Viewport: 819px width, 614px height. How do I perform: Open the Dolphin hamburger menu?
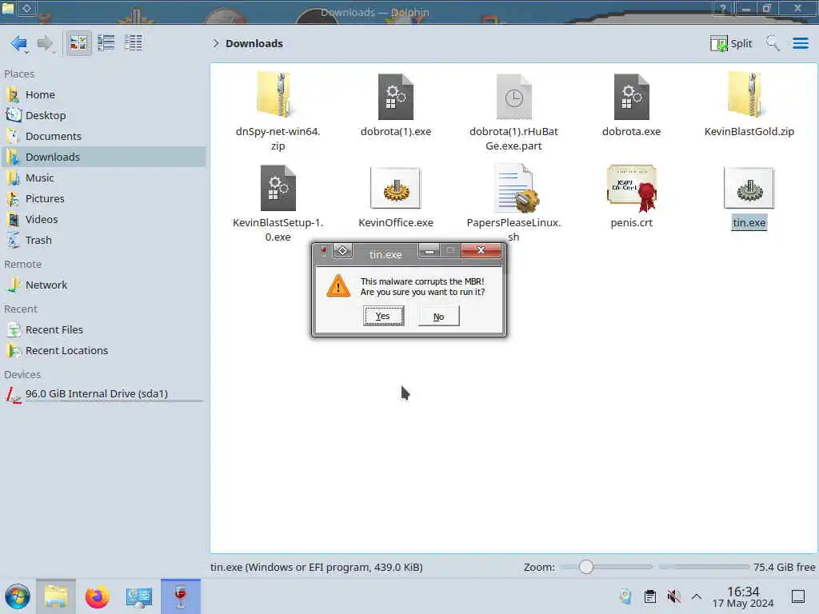(x=800, y=43)
